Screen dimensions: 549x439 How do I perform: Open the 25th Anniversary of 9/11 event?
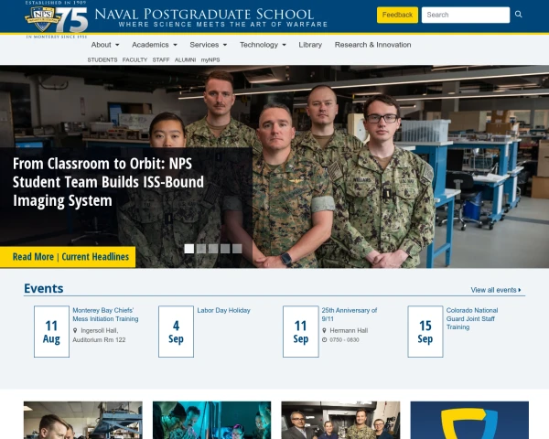click(350, 315)
